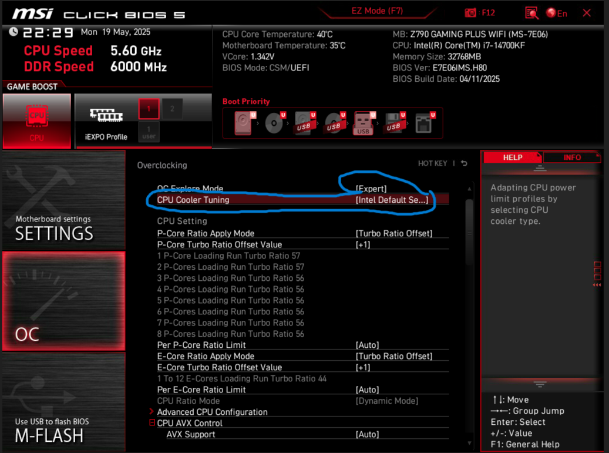609x453 pixels.
Task: Click the back arrow next to HOT KEY
Action: pyautogui.click(x=464, y=163)
